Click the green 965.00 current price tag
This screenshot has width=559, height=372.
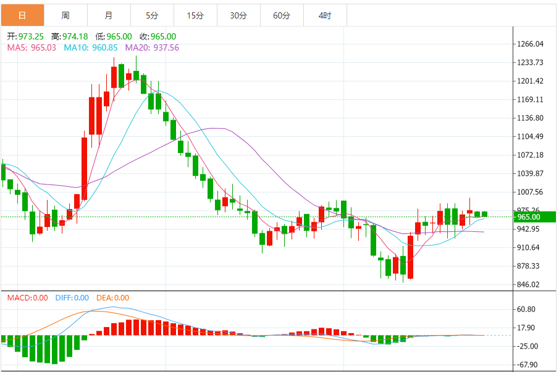[x=535, y=217]
